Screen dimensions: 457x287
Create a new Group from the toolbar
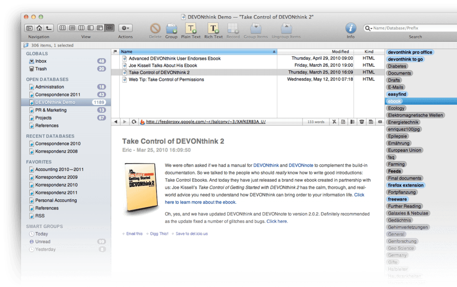171,28
